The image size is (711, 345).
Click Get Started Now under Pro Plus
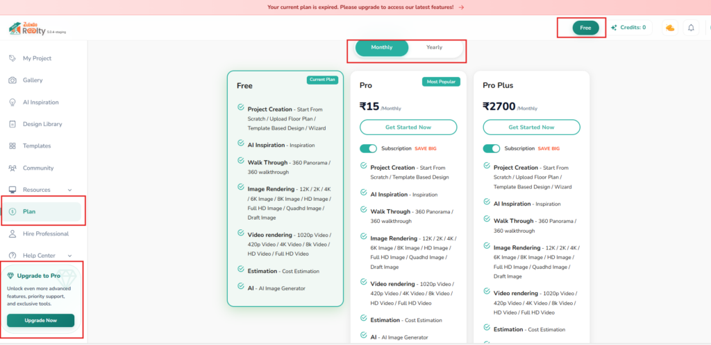531,127
